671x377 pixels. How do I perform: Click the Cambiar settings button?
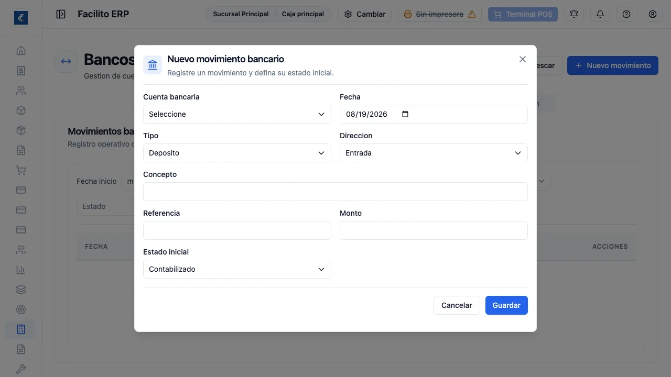pos(365,14)
